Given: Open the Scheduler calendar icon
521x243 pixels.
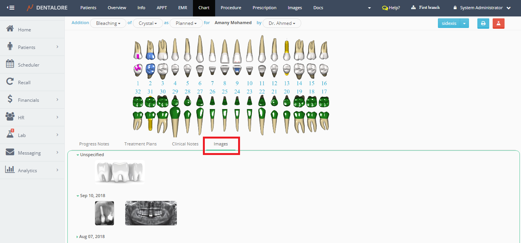Looking at the screenshot, I should click(10, 64).
